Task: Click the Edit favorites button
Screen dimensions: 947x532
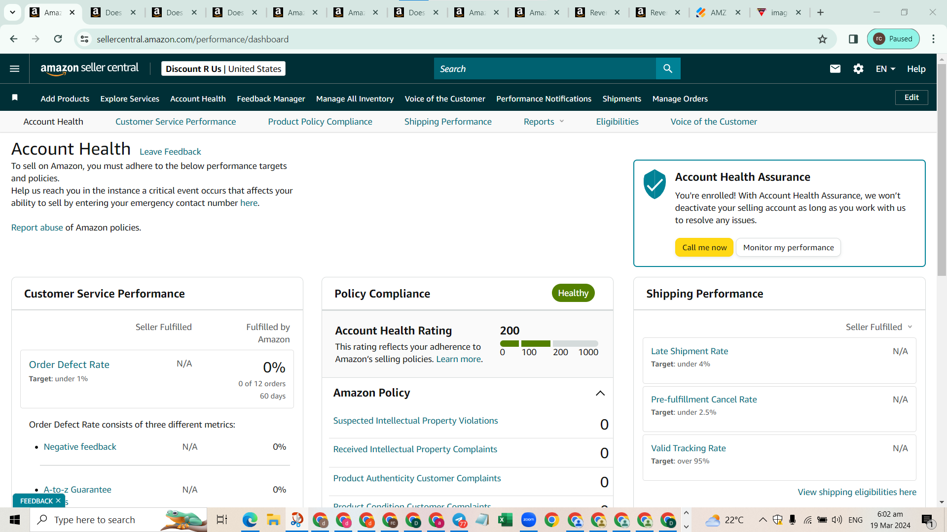Action: [911, 98]
